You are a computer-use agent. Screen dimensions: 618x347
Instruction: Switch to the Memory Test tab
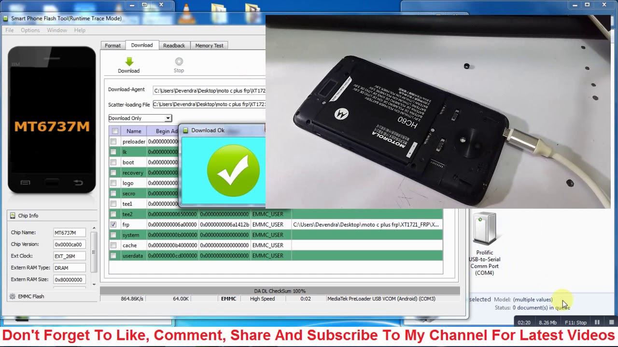pyautogui.click(x=209, y=45)
